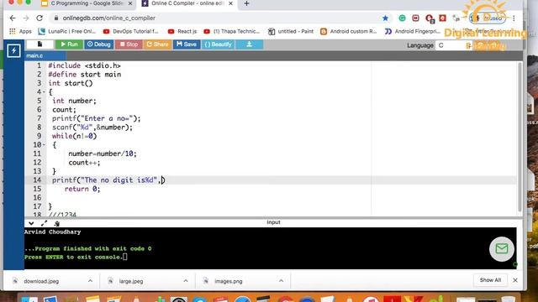
Task: Click the while(n!=0) line
Action: (x=75, y=136)
